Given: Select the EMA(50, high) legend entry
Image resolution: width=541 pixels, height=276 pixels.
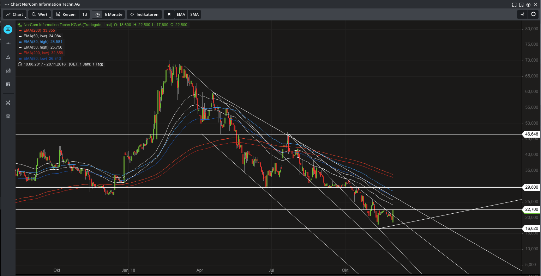Looking at the screenshot, I should tap(43, 47).
